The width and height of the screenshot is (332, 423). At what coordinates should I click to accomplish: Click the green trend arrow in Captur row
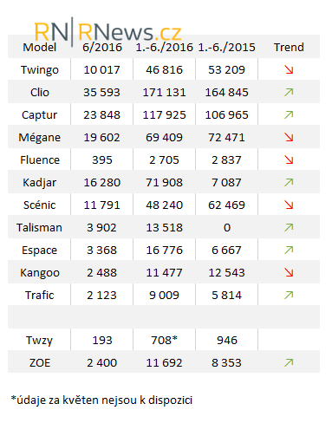[289, 114]
